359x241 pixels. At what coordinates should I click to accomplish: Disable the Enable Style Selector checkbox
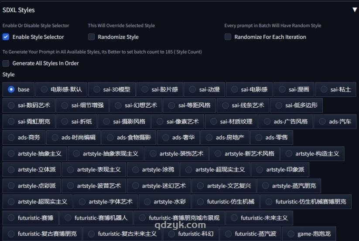point(6,37)
